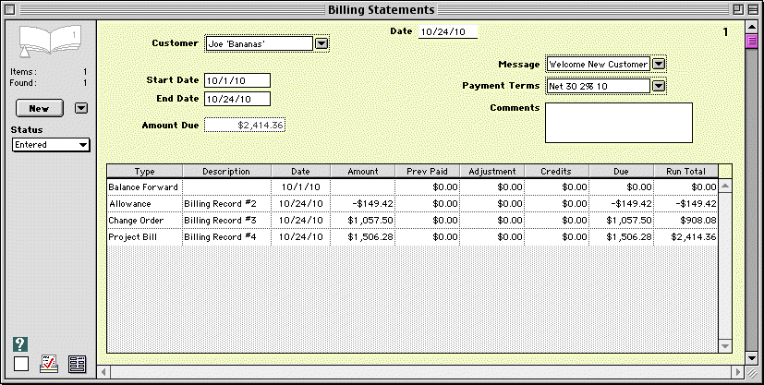Click the Start Date field

(x=236, y=80)
